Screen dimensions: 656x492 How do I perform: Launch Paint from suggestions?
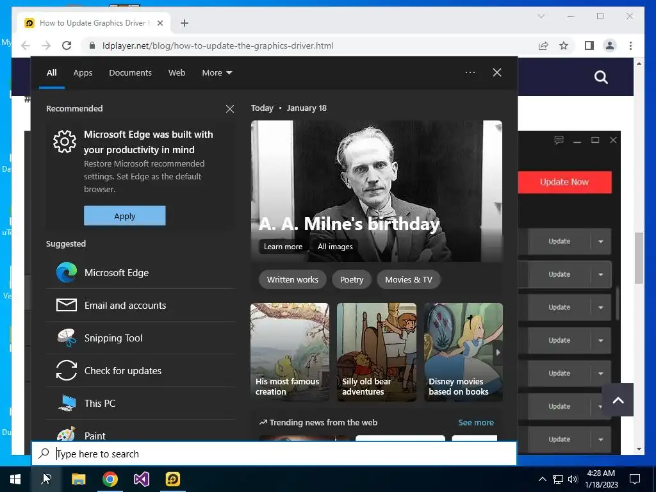(x=140, y=434)
